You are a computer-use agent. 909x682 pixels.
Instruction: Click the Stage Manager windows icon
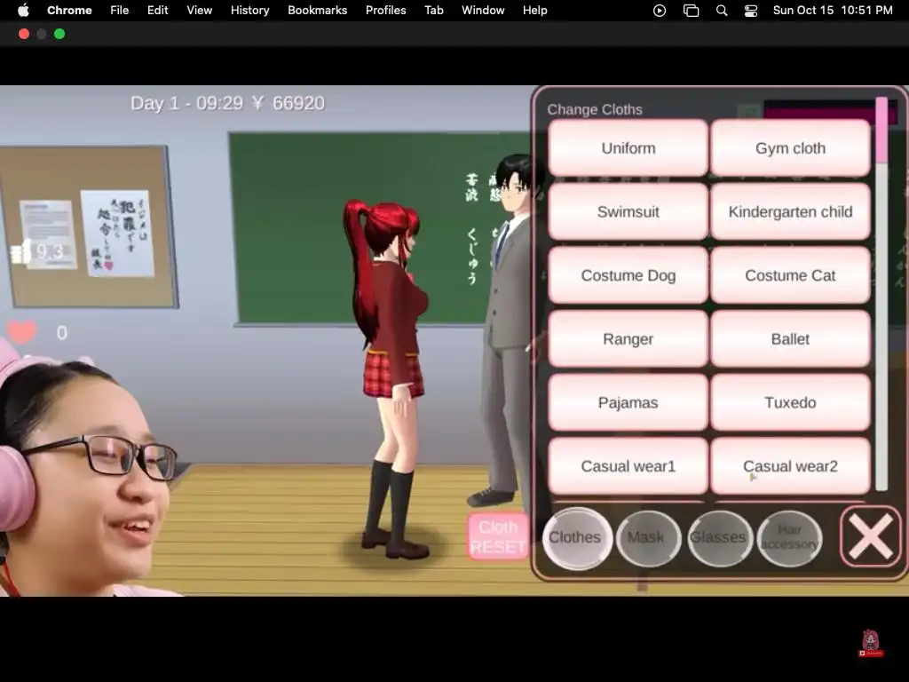pyautogui.click(x=691, y=11)
